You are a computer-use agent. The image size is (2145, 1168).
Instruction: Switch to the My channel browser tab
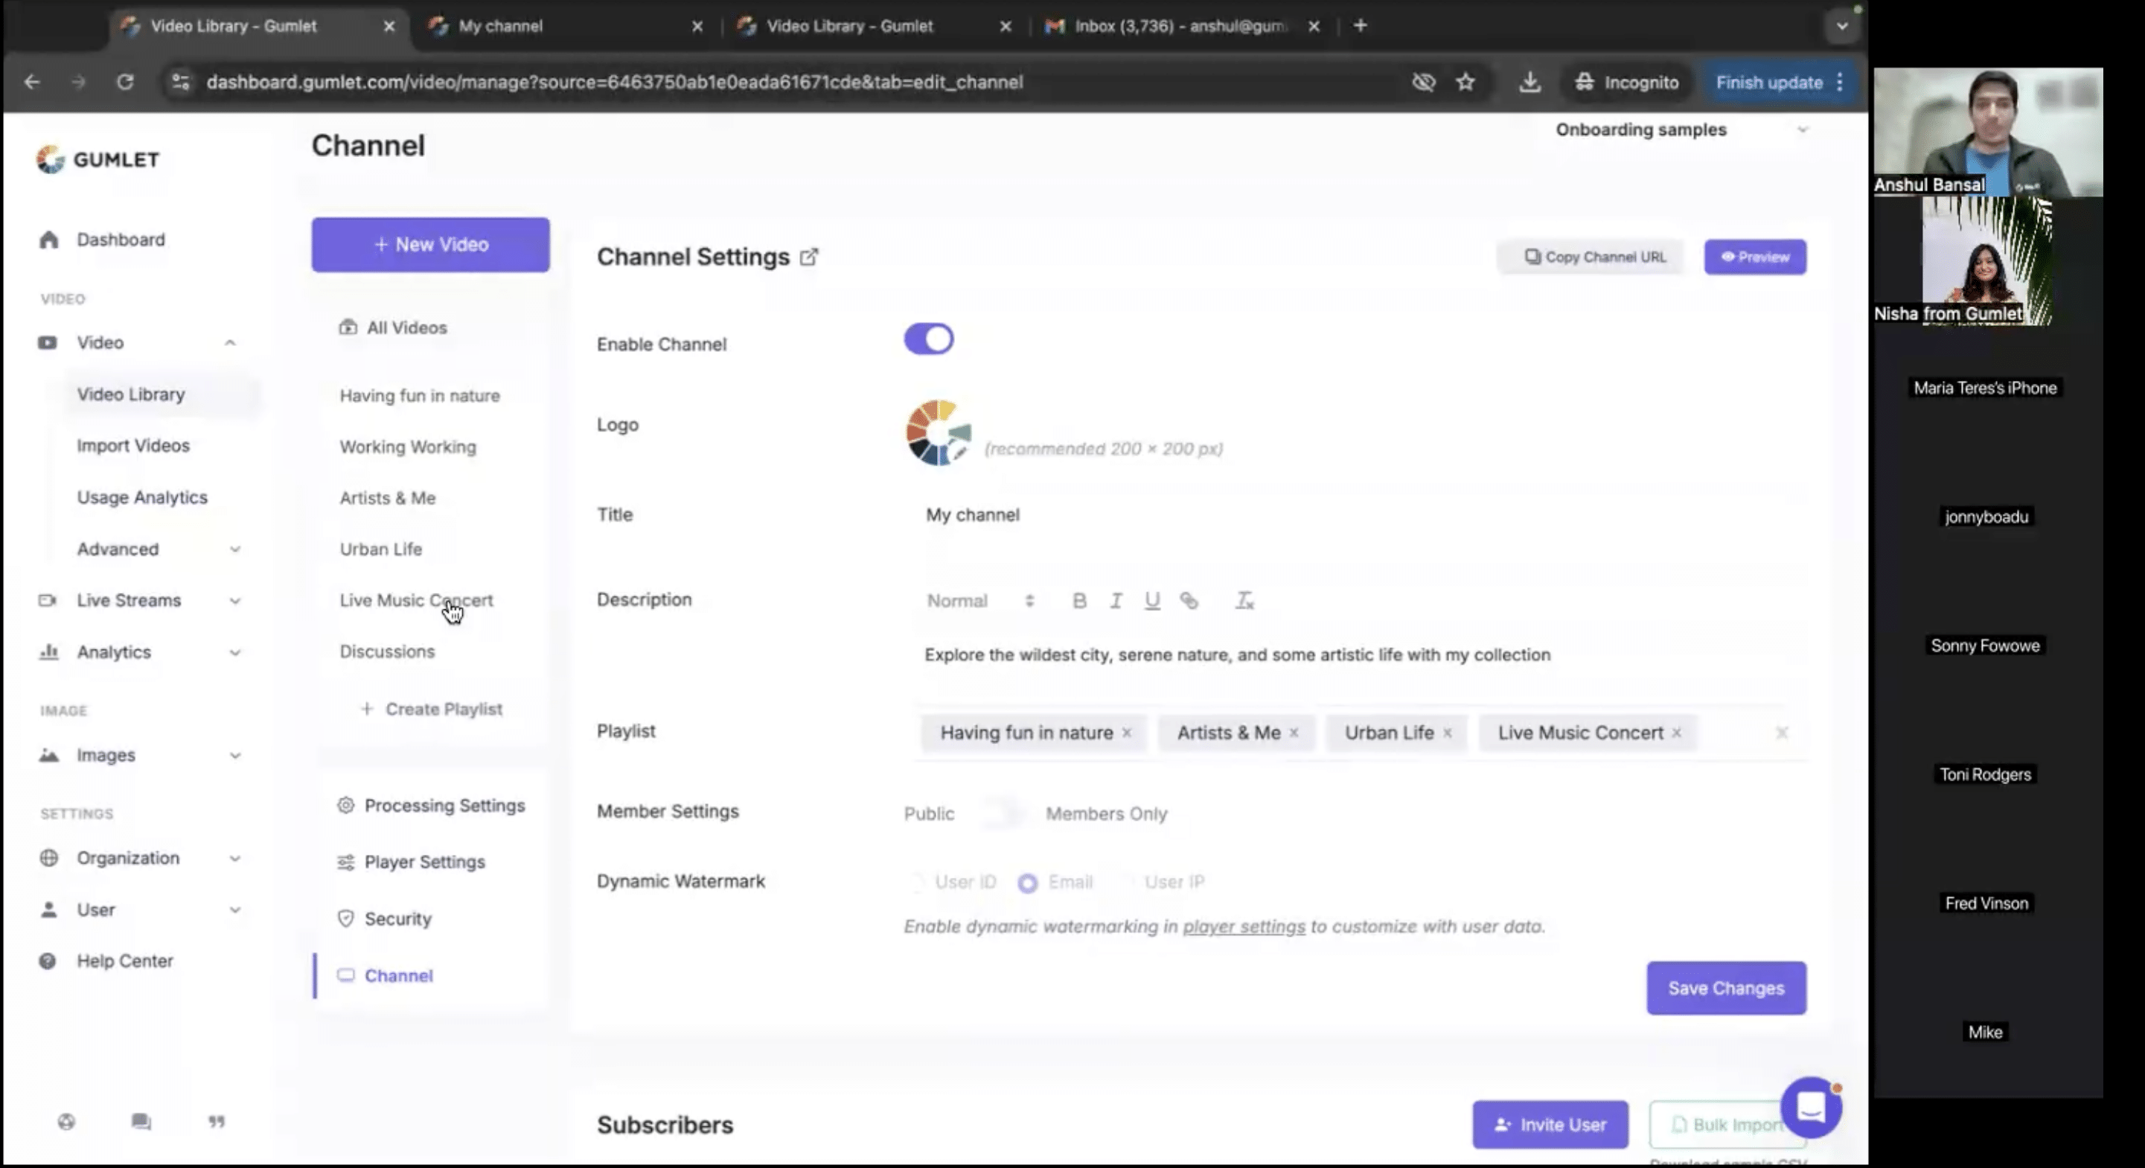click(566, 26)
